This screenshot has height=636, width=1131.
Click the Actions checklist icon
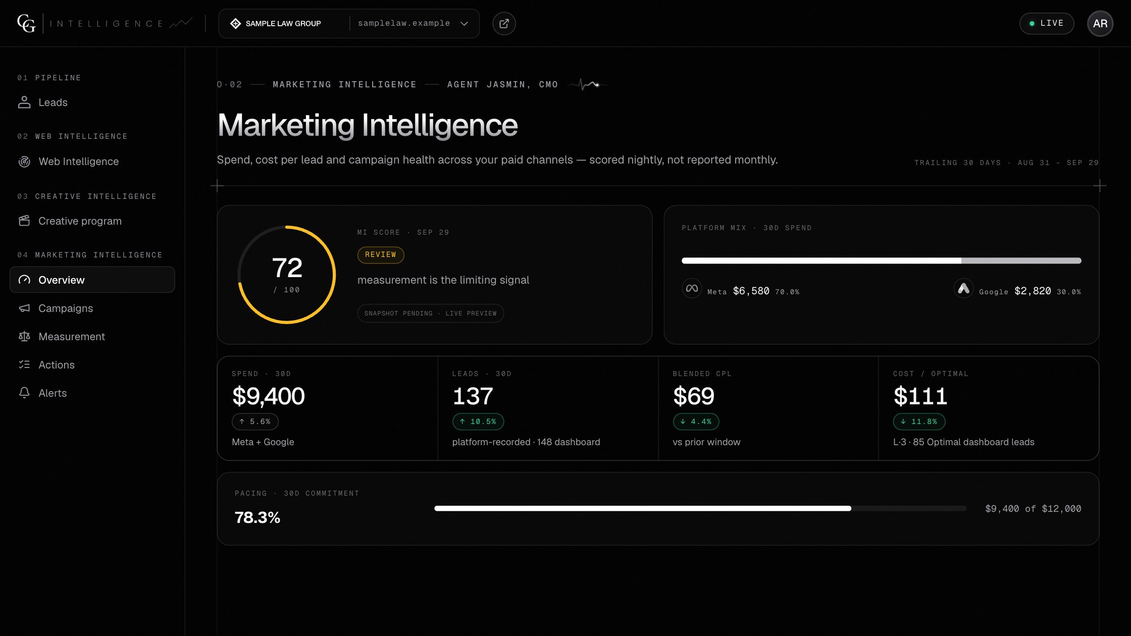pyautogui.click(x=24, y=364)
